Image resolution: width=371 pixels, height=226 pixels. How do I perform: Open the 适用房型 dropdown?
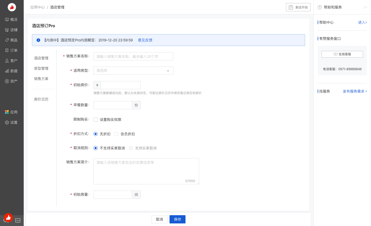click(133, 70)
